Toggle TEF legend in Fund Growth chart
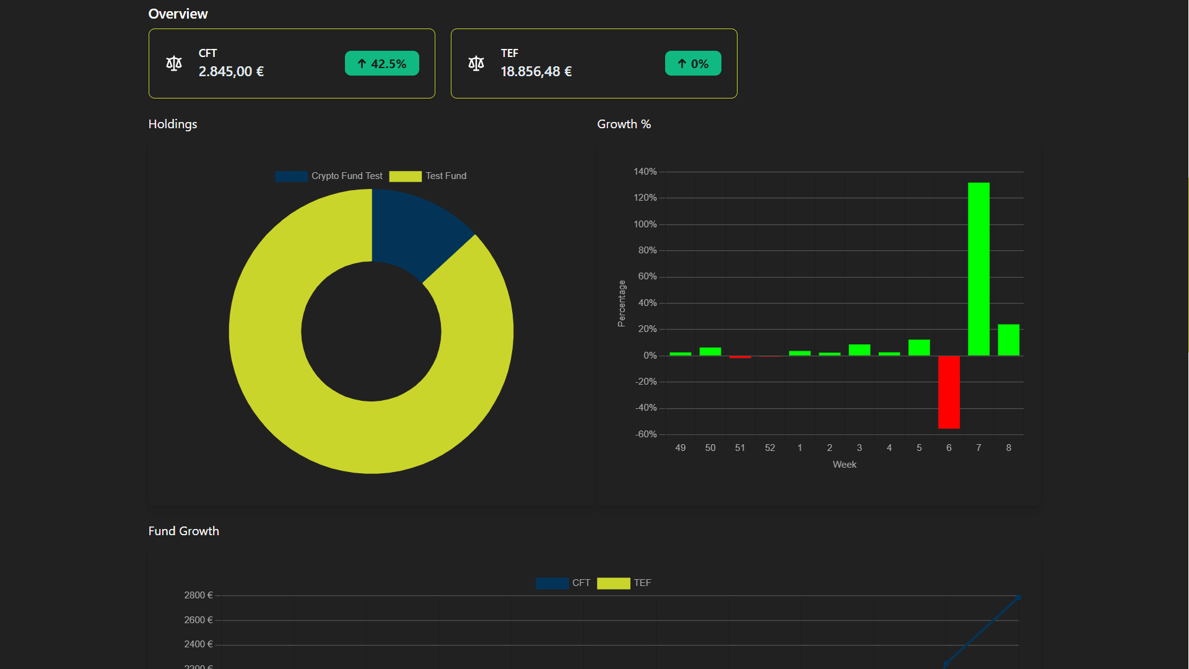The width and height of the screenshot is (1189, 669). click(642, 583)
